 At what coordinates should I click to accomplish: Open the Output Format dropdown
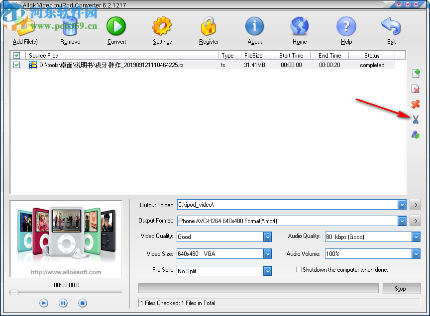click(x=402, y=221)
